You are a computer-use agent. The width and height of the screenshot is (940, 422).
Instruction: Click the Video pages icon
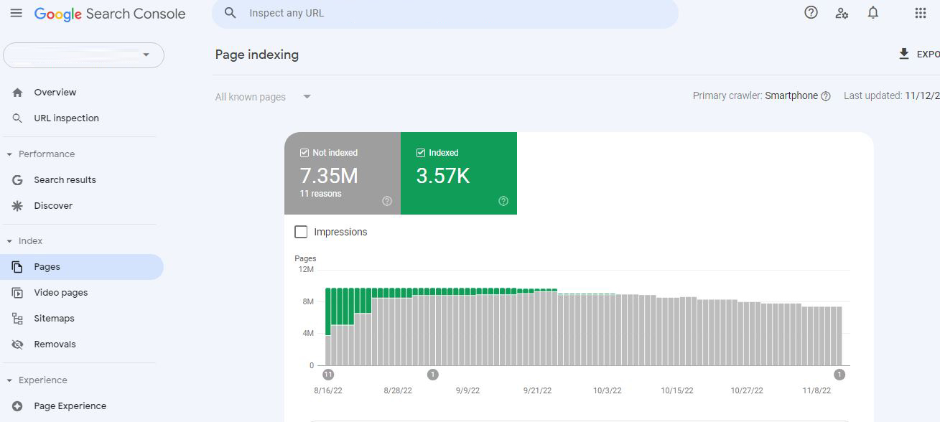(18, 293)
